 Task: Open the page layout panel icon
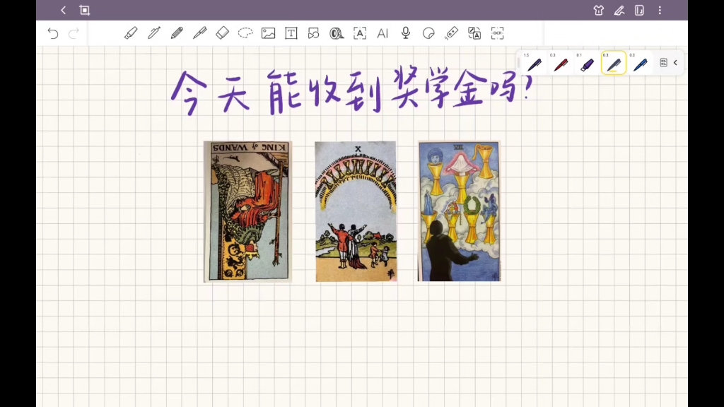click(639, 10)
